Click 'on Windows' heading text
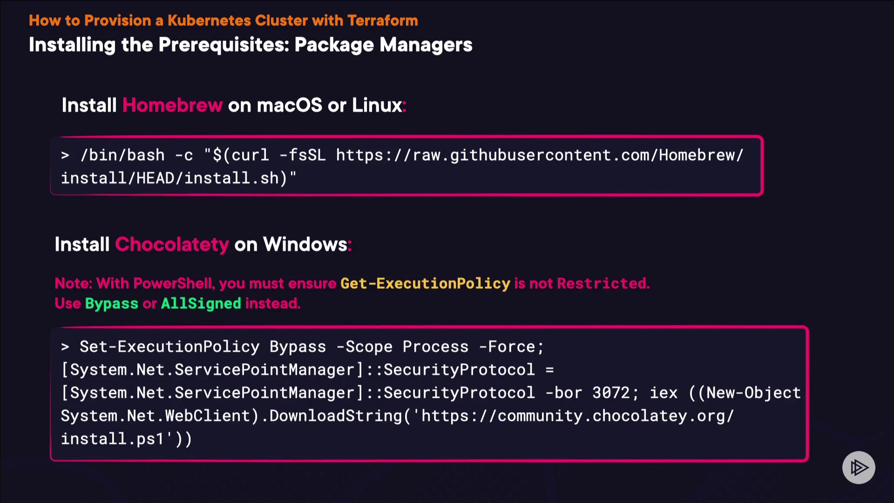 point(291,245)
